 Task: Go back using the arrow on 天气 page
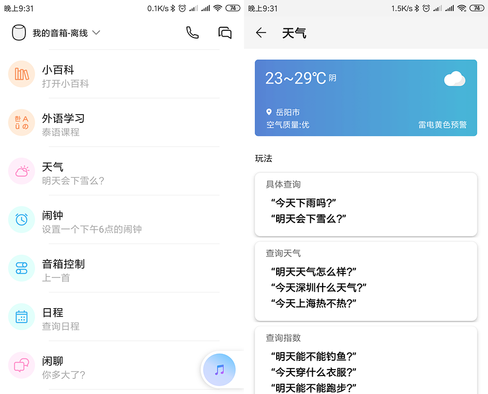(x=261, y=33)
